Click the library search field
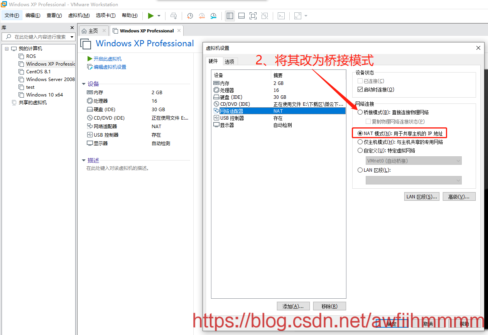Image resolution: width=488 pixels, height=335 pixels. point(39,37)
